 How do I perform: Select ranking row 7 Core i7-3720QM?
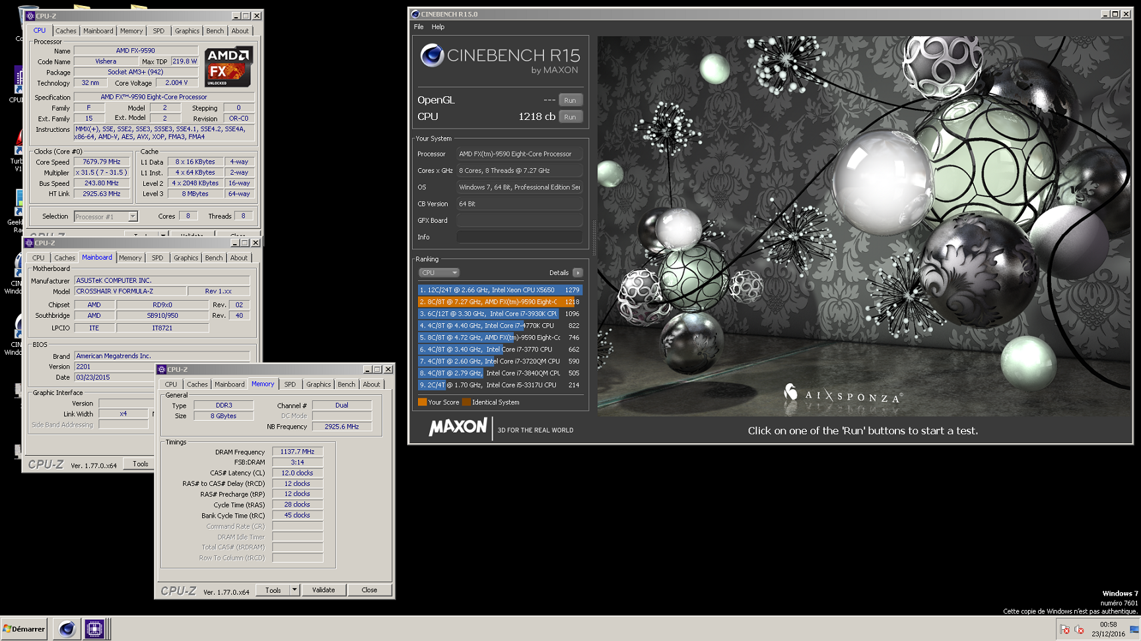click(500, 361)
